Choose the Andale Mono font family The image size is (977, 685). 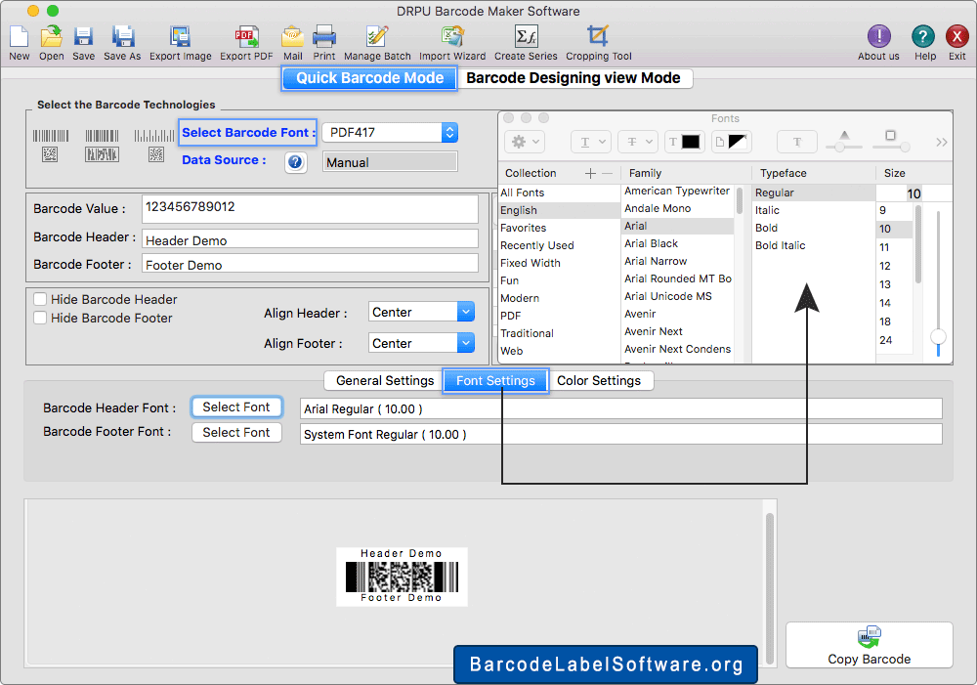tap(678, 208)
